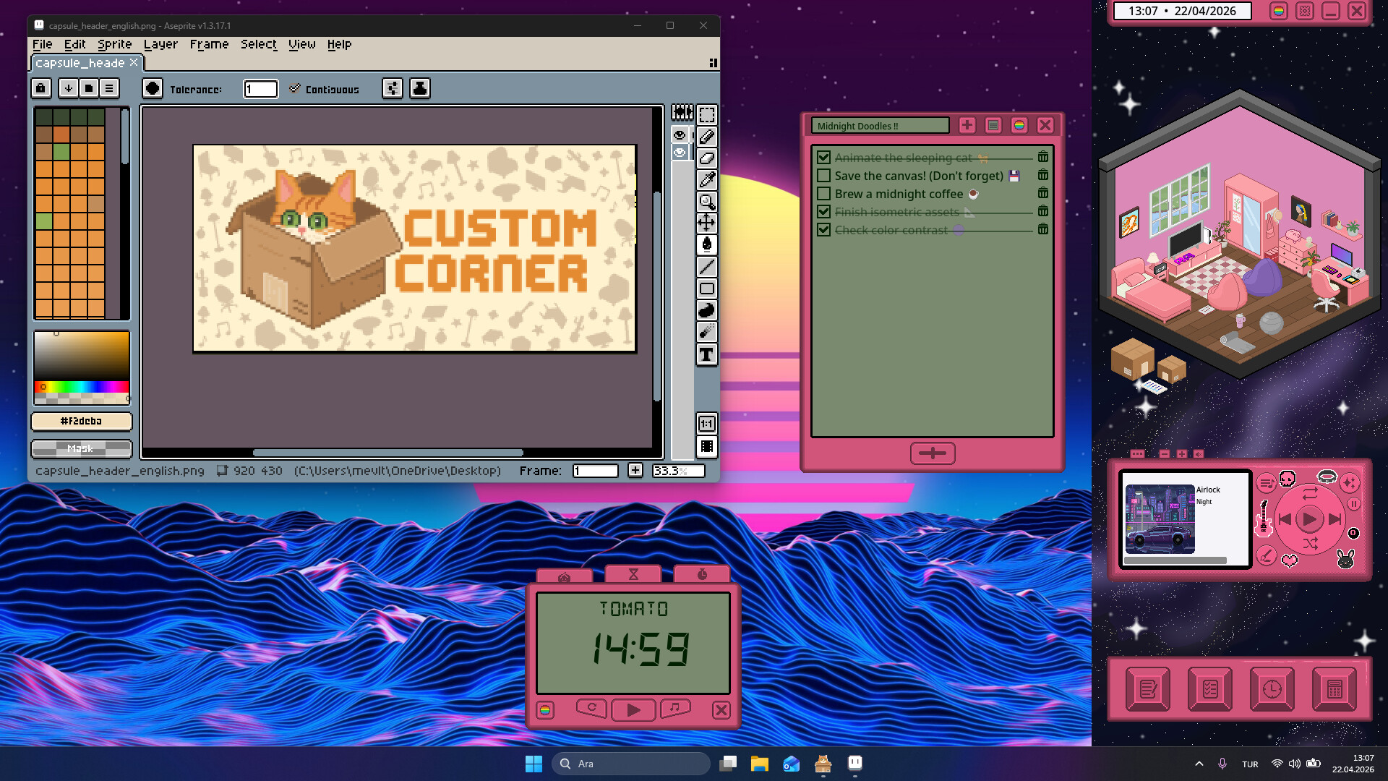This screenshot has width=1388, height=781.
Task: Choose the Rectangular Marquee tool
Action: (x=707, y=115)
